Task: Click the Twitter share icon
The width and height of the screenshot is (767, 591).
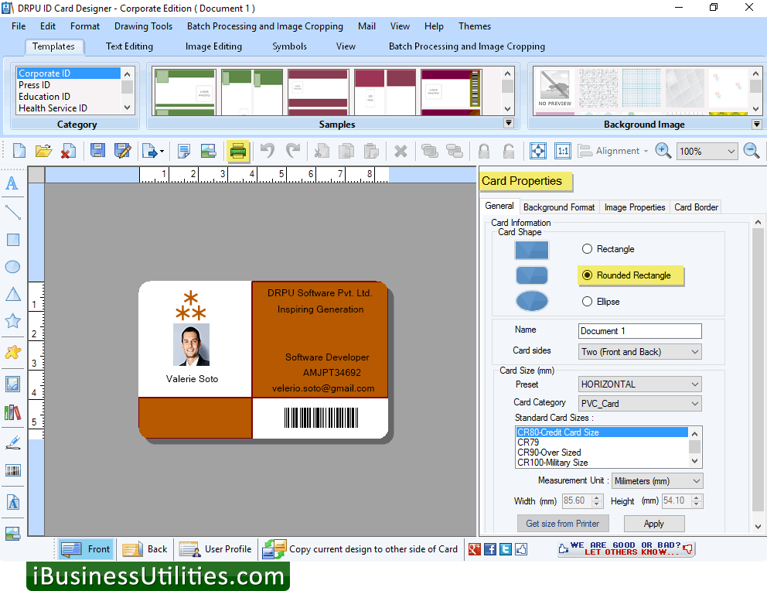Action: 506,549
